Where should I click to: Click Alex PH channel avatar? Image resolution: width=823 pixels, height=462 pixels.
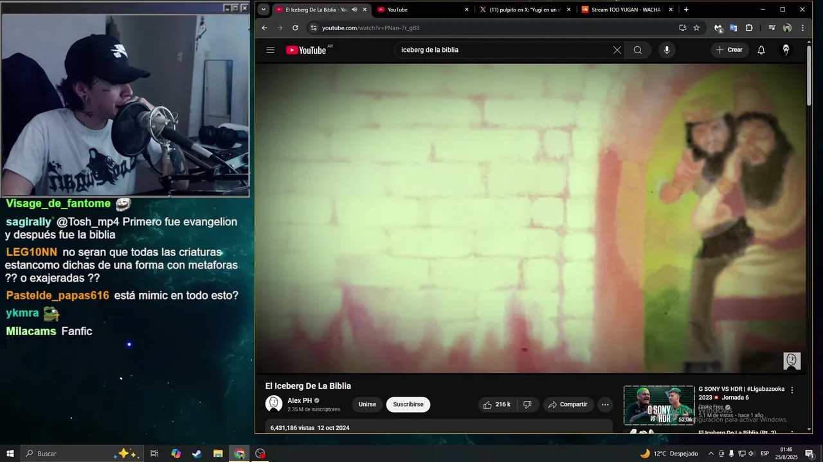(x=274, y=404)
